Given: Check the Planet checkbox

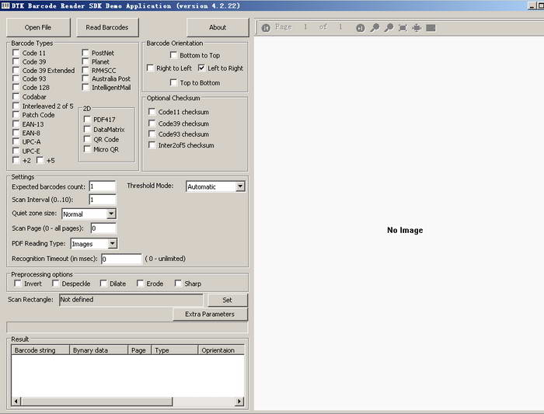Looking at the screenshot, I should 85,61.
